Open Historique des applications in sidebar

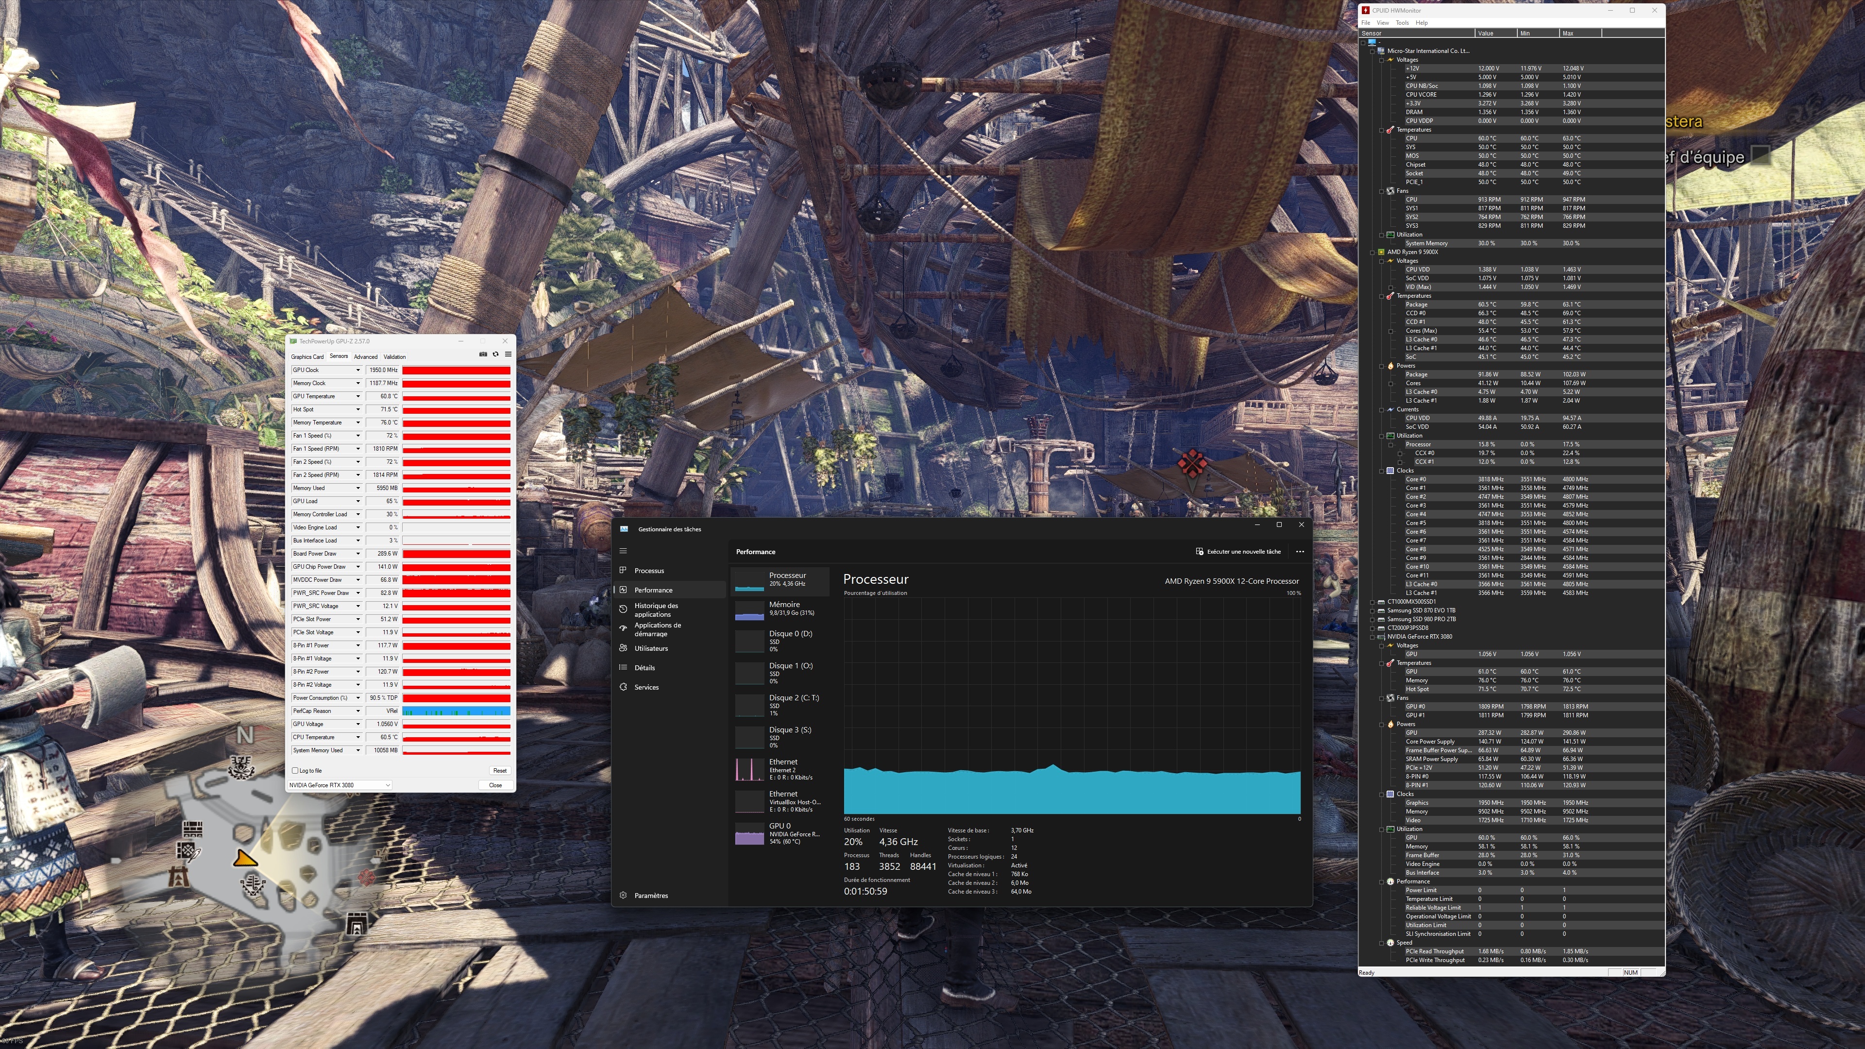(656, 609)
